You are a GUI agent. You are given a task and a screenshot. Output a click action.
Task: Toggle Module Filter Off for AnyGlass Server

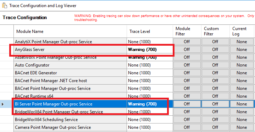(187, 50)
